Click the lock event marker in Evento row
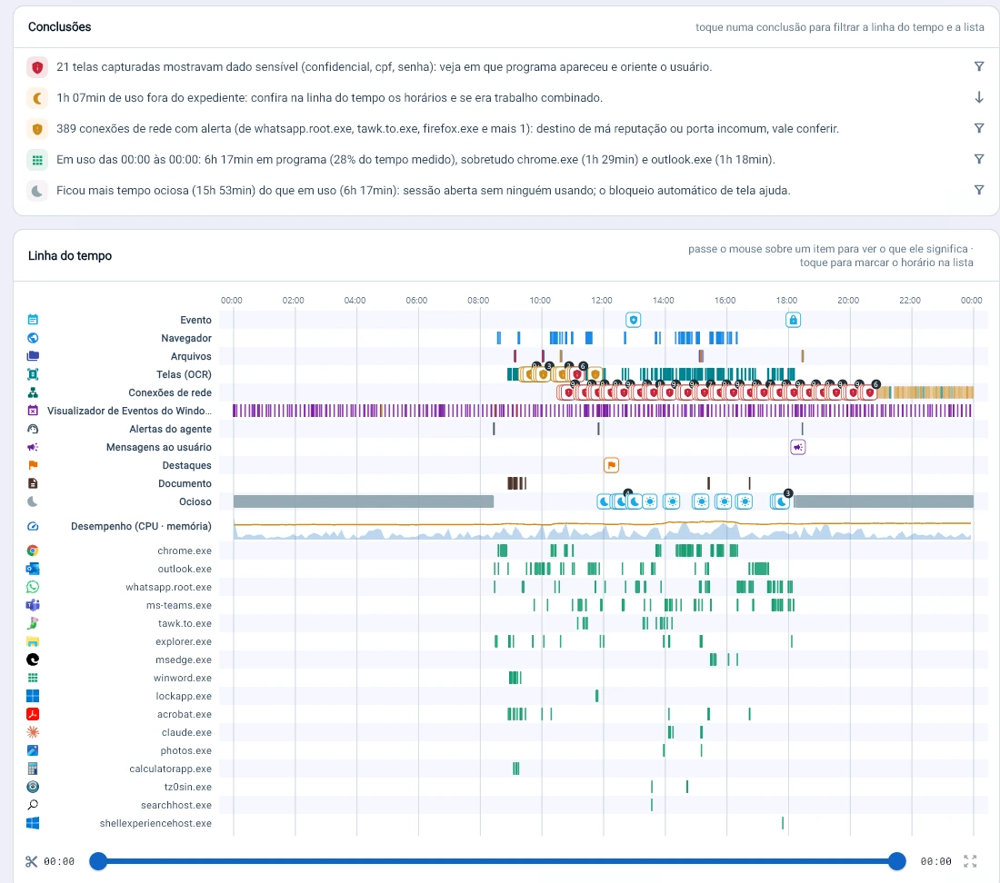 pos(793,320)
